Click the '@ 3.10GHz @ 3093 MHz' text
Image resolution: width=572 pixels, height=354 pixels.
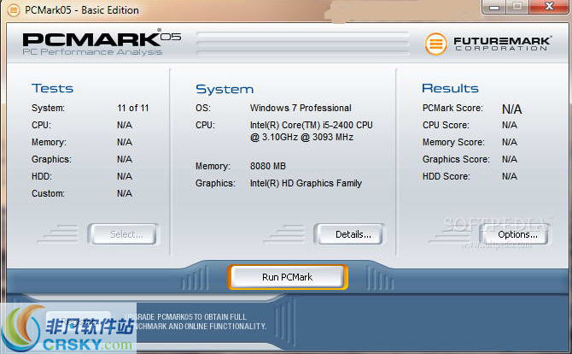[x=301, y=137]
